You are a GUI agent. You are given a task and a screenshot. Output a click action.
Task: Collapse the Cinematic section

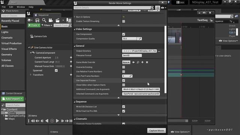[75, 119]
